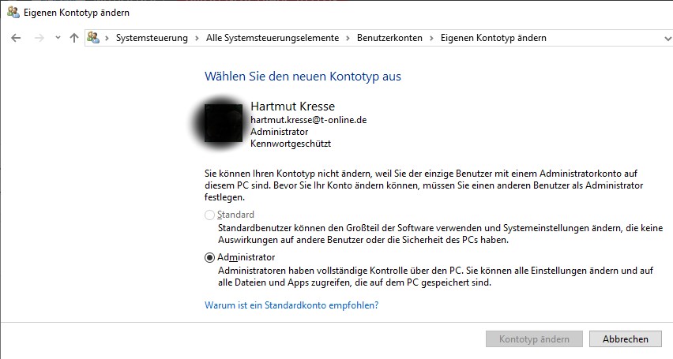
Task: Click the Abbrechen button
Action: (x=626, y=339)
